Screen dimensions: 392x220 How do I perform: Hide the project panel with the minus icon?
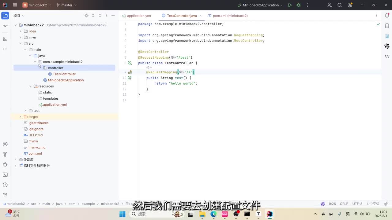(x=113, y=16)
